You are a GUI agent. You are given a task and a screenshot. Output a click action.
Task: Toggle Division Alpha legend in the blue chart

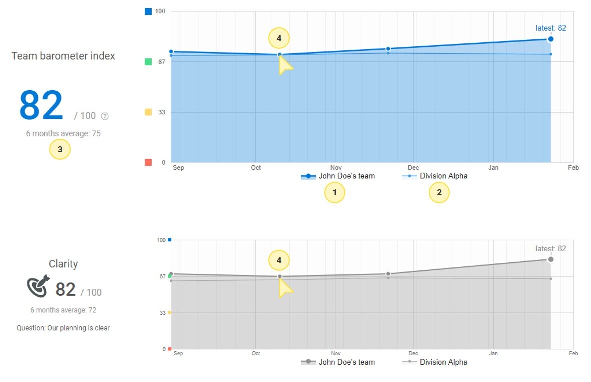[435, 176]
